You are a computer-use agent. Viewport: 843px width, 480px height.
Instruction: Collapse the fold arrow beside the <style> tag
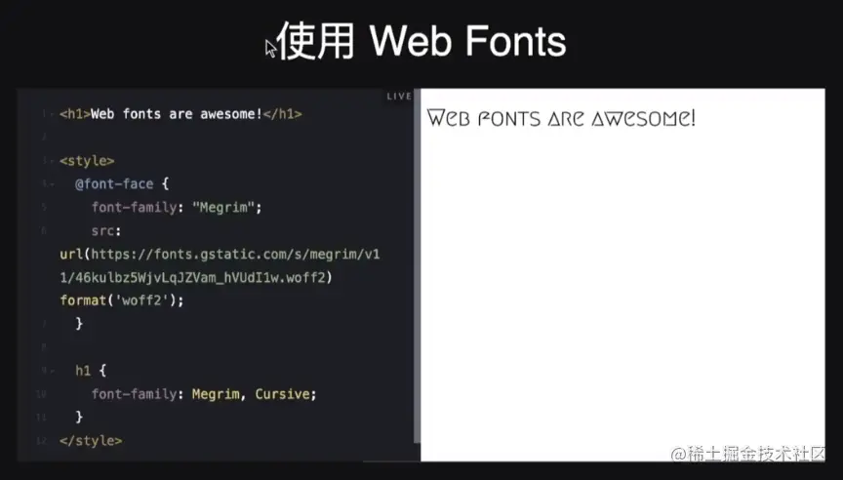(52, 161)
